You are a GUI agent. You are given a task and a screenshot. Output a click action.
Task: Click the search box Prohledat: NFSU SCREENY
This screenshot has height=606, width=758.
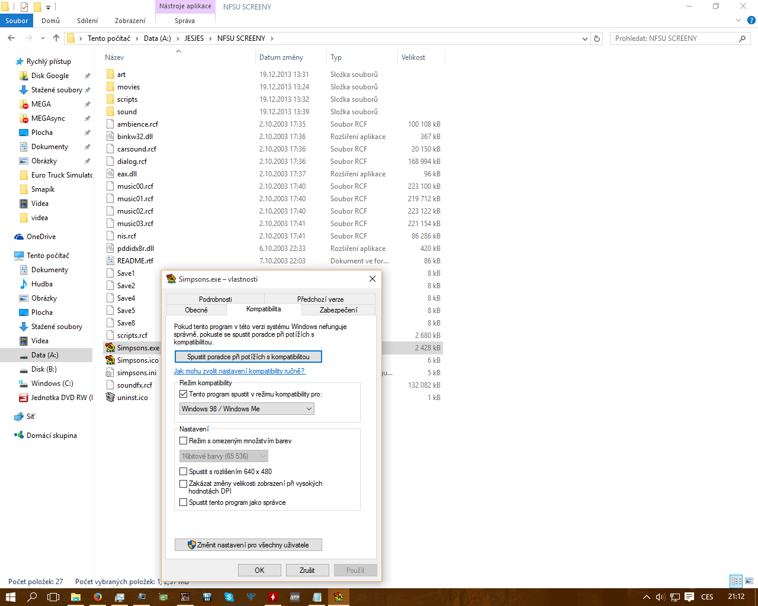tap(674, 38)
